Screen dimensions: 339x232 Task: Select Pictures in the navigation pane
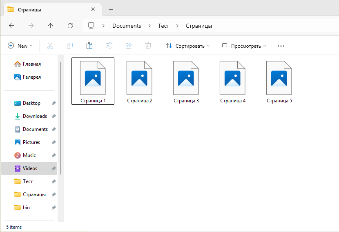click(x=31, y=142)
